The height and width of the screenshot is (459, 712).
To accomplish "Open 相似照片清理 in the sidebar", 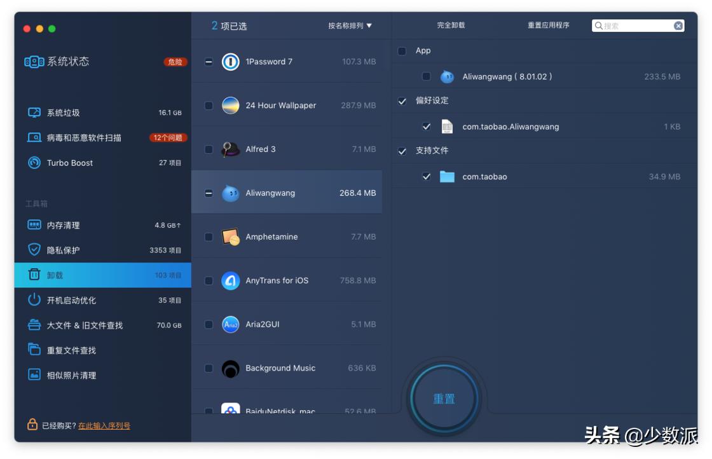I will (x=102, y=374).
